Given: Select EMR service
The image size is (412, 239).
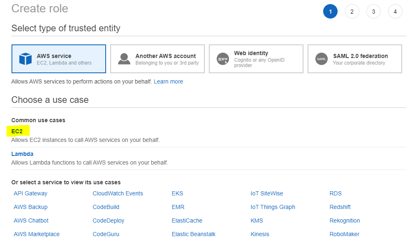Looking at the screenshot, I should point(178,207).
